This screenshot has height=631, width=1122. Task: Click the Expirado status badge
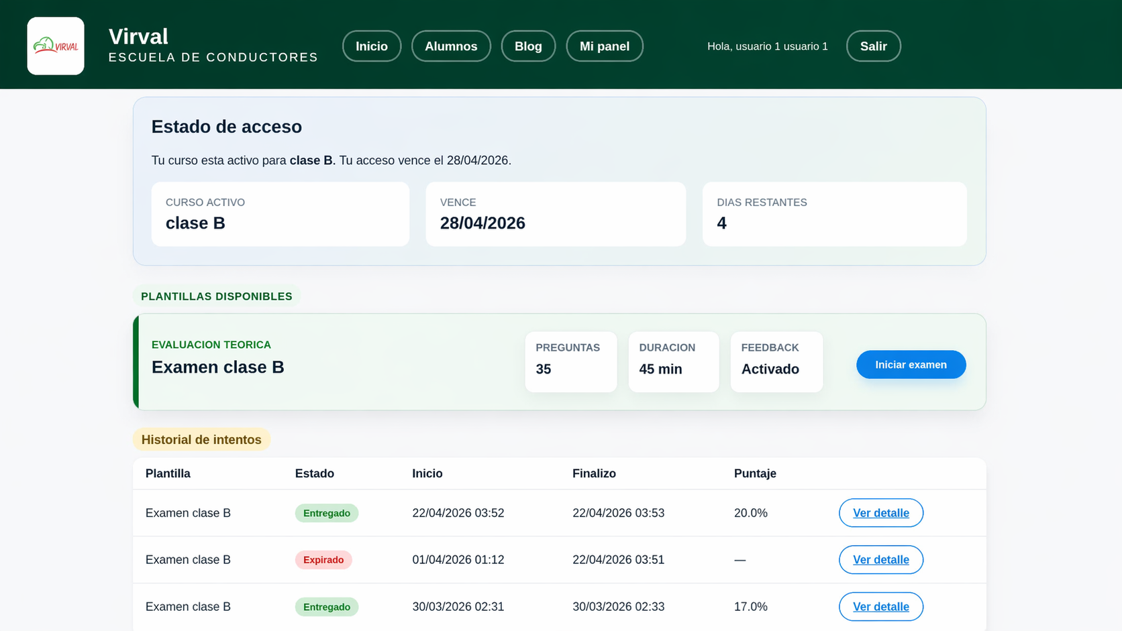pos(323,560)
